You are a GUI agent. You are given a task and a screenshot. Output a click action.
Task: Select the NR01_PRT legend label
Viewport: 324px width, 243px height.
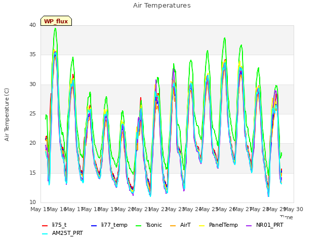tap(270, 225)
